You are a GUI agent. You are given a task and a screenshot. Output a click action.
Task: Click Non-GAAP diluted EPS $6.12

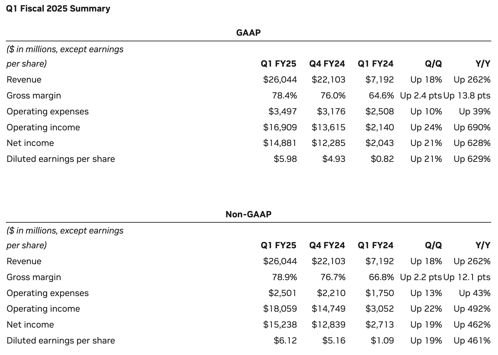click(285, 341)
